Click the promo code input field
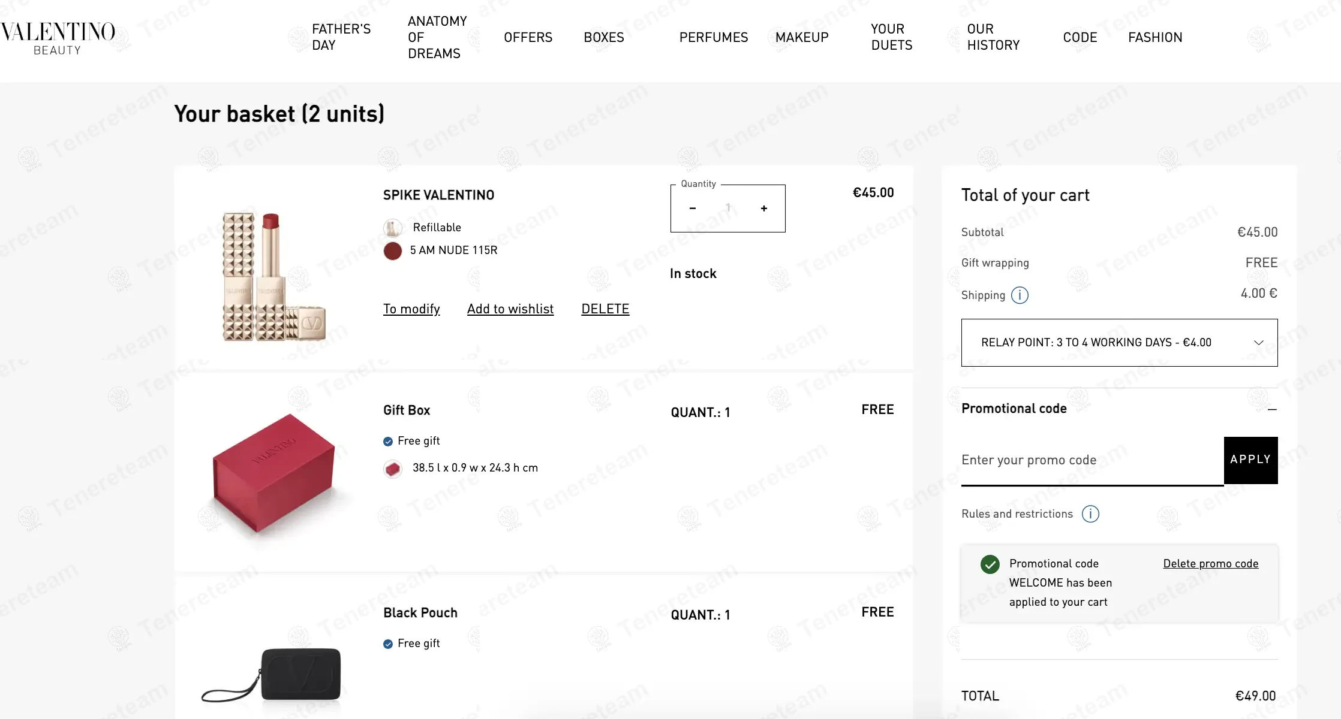1341x719 pixels. click(1092, 461)
